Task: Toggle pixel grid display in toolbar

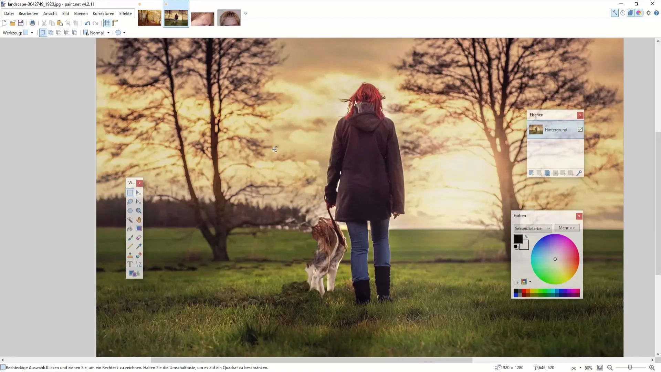Action: (107, 23)
